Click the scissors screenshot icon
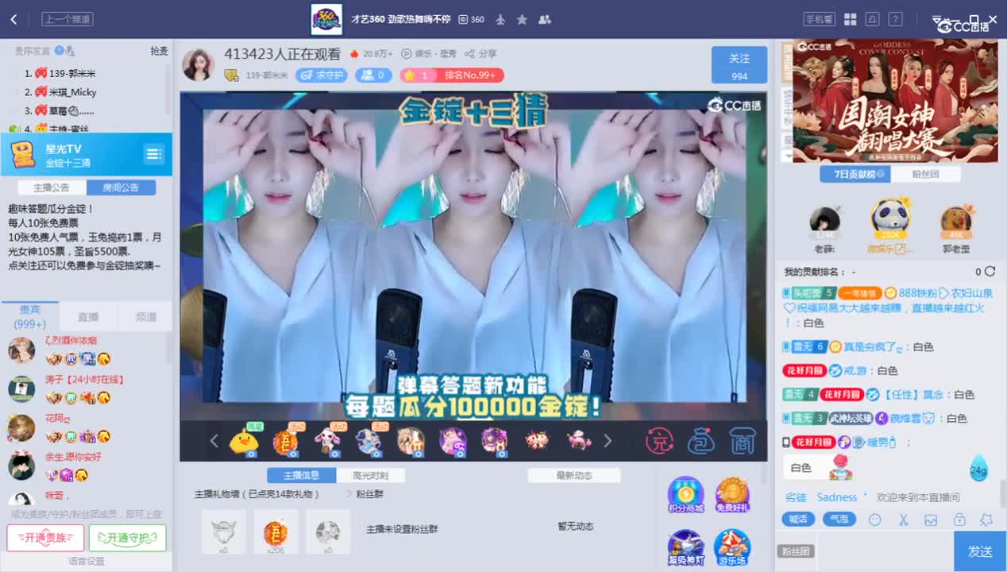Screen dimensions: 1007x572 [x=903, y=520]
